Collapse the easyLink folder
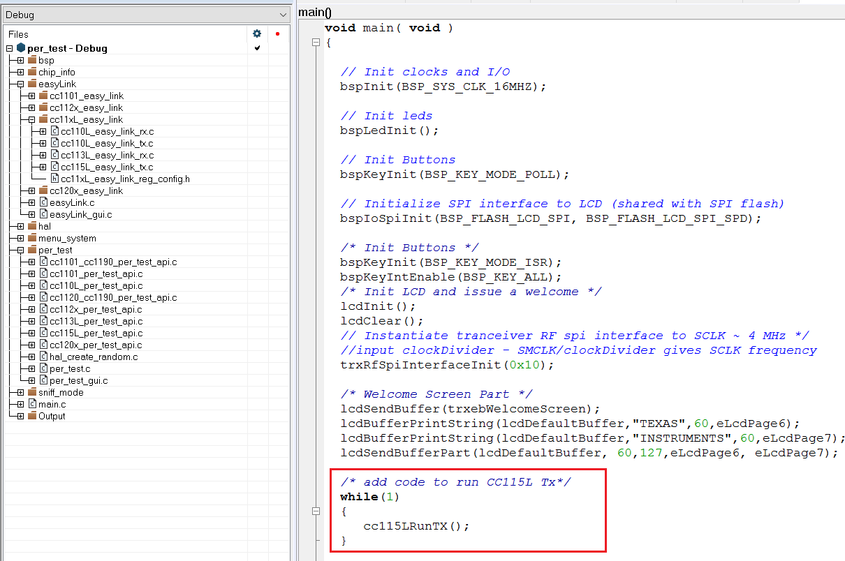 coord(21,84)
